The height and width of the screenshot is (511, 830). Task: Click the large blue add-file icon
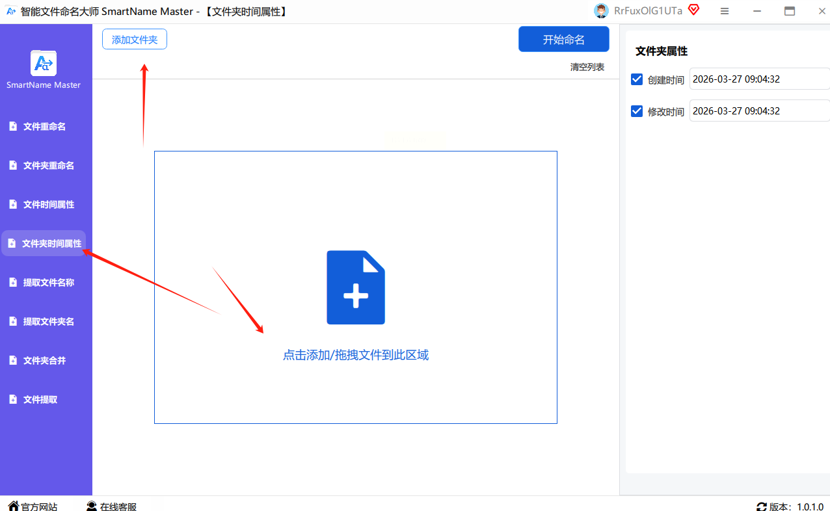[356, 287]
